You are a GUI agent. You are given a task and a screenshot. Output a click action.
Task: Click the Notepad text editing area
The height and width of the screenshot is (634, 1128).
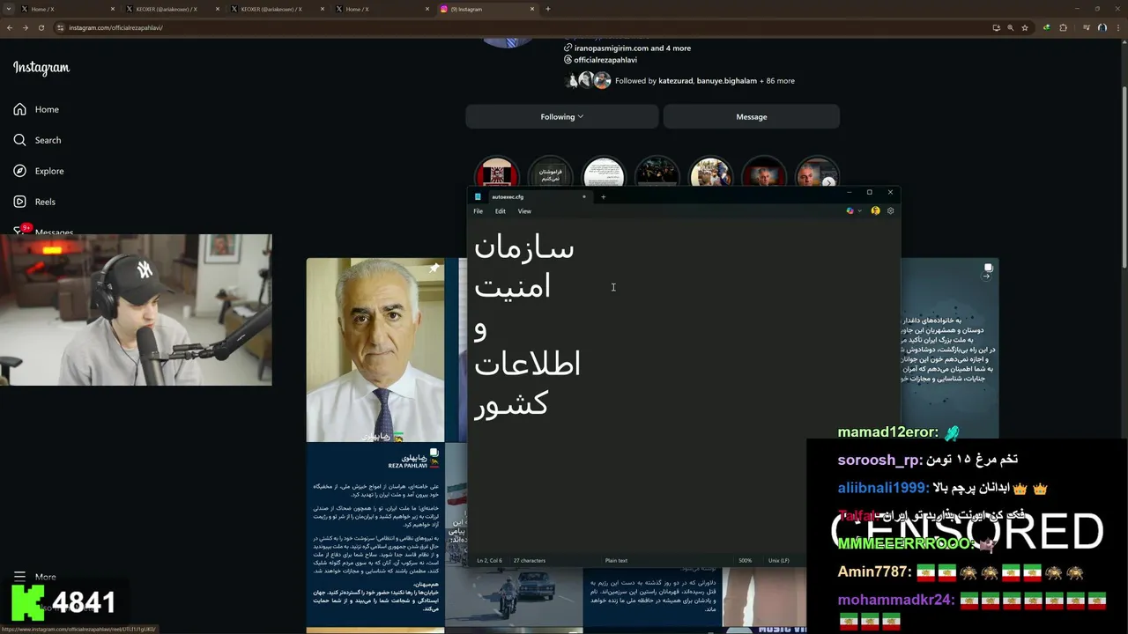pos(683,386)
